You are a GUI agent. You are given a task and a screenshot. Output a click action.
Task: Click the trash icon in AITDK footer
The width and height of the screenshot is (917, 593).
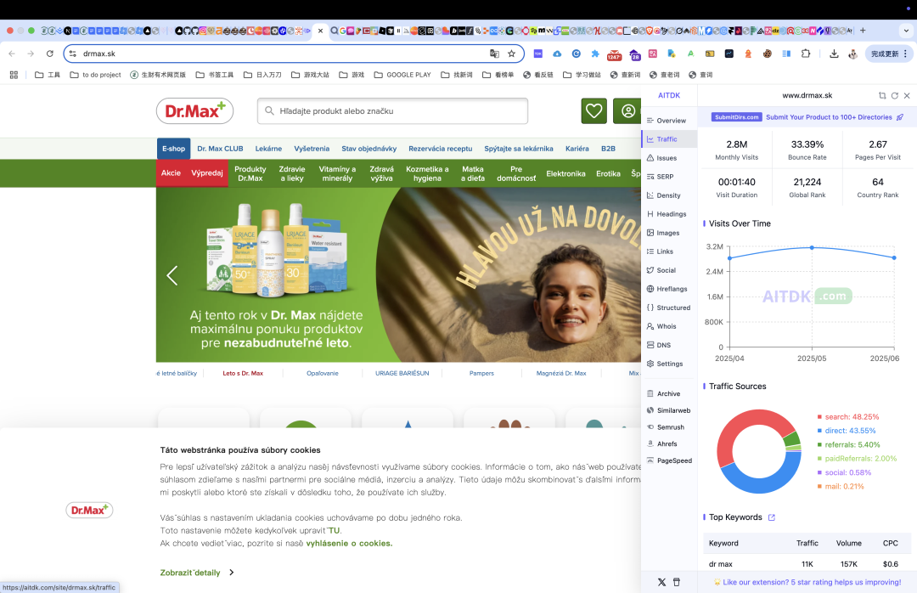pos(677,583)
